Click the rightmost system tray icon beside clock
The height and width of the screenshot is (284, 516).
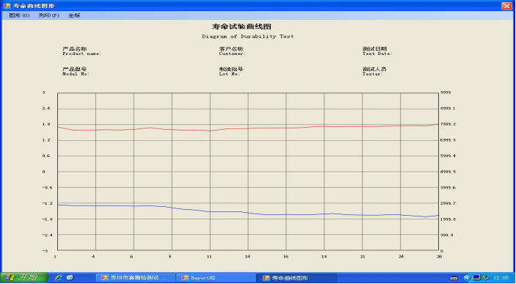[x=486, y=278]
